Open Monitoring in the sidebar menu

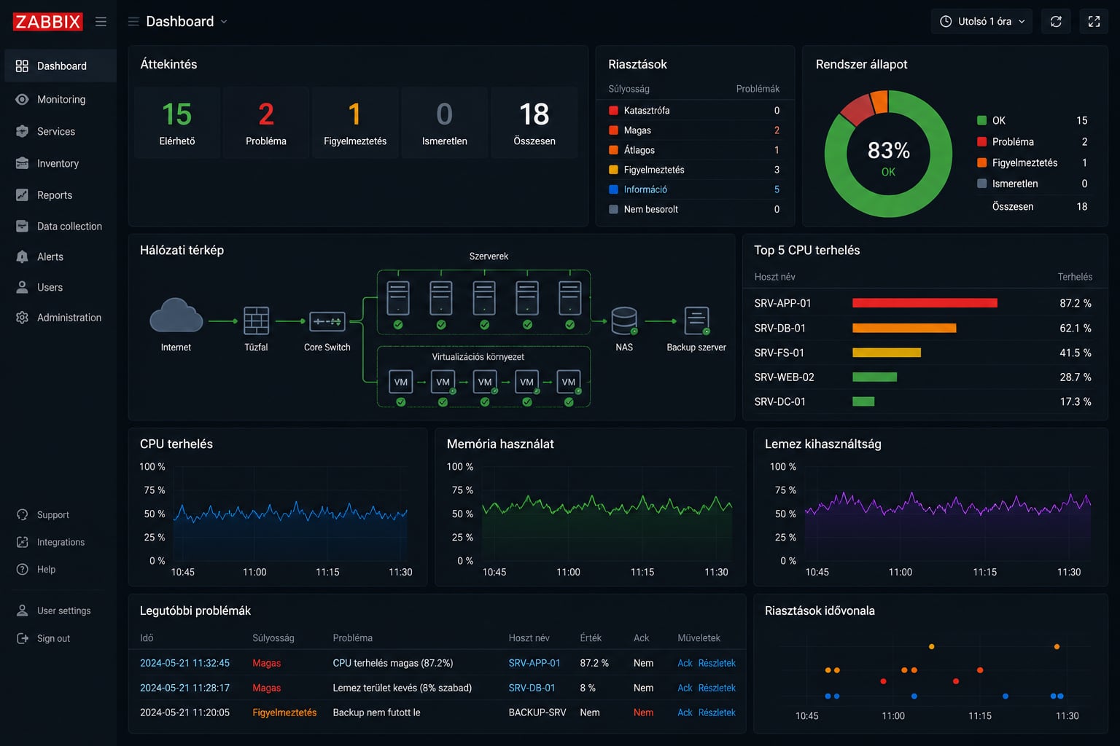(60, 99)
